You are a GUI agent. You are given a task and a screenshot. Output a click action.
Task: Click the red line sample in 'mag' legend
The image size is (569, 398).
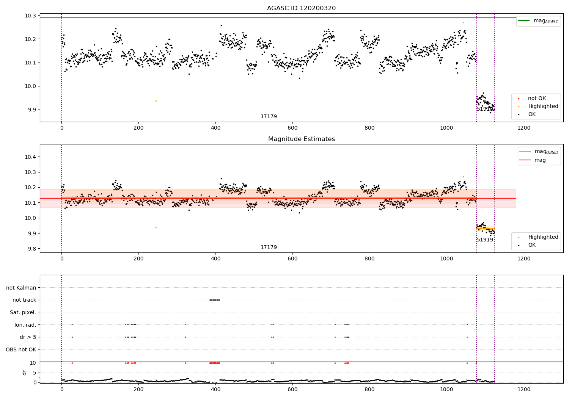[x=525, y=160]
